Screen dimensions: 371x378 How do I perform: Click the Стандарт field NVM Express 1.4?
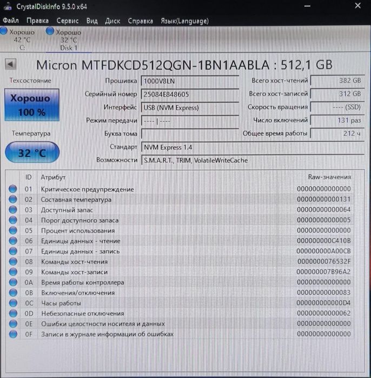(253, 147)
